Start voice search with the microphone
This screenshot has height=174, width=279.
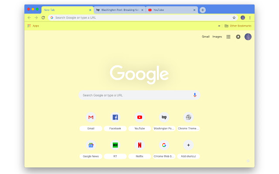click(x=195, y=95)
